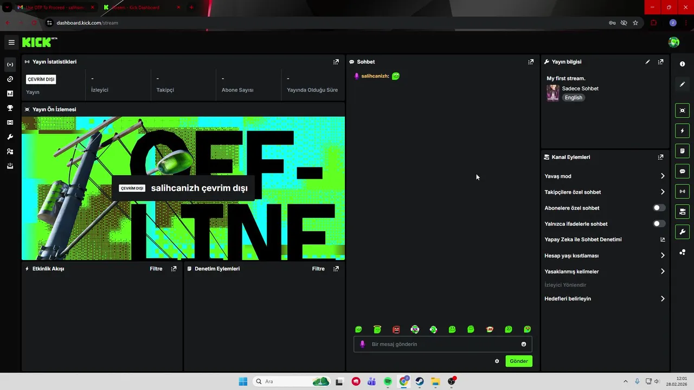The width and height of the screenshot is (694, 390).
Task: Click the three dots icon in right sidebar
Action: pyautogui.click(x=682, y=252)
